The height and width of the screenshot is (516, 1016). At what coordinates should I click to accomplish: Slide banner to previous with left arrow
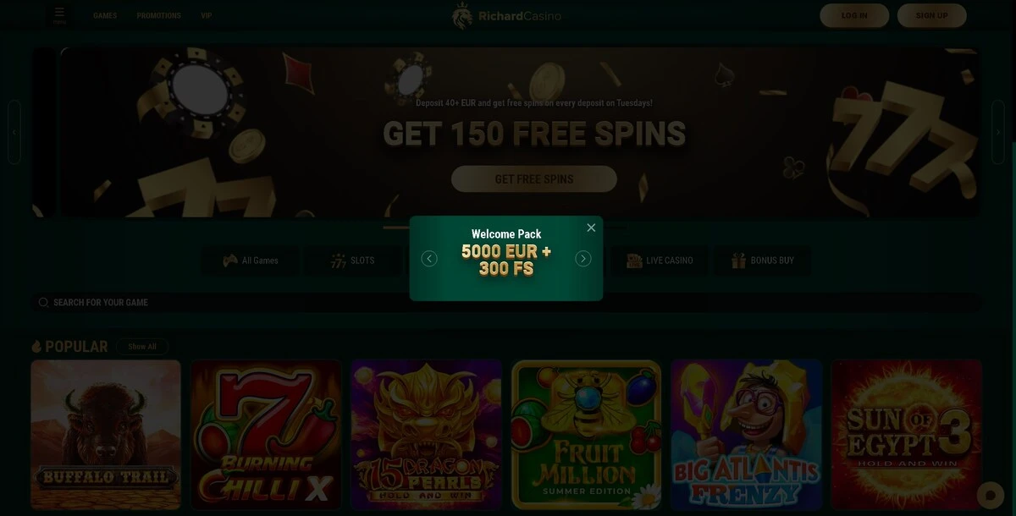[14, 133]
